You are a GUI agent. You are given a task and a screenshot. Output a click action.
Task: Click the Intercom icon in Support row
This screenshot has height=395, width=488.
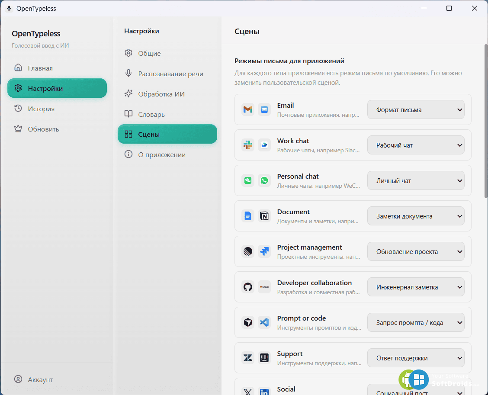pos(264,358)
